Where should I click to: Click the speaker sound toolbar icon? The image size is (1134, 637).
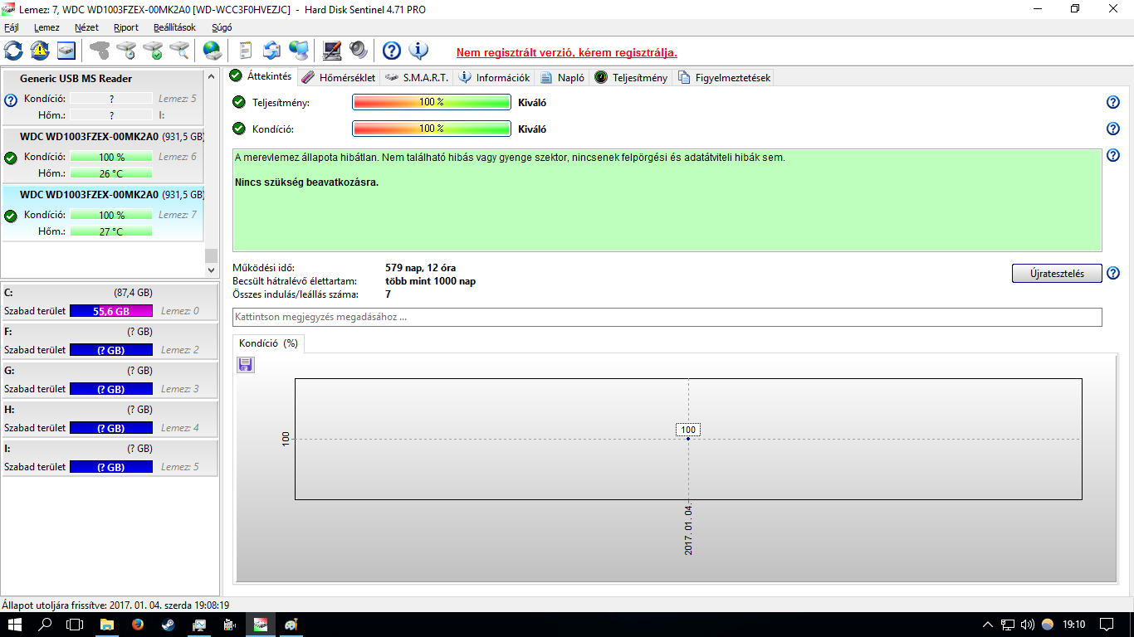click(358, 51)
